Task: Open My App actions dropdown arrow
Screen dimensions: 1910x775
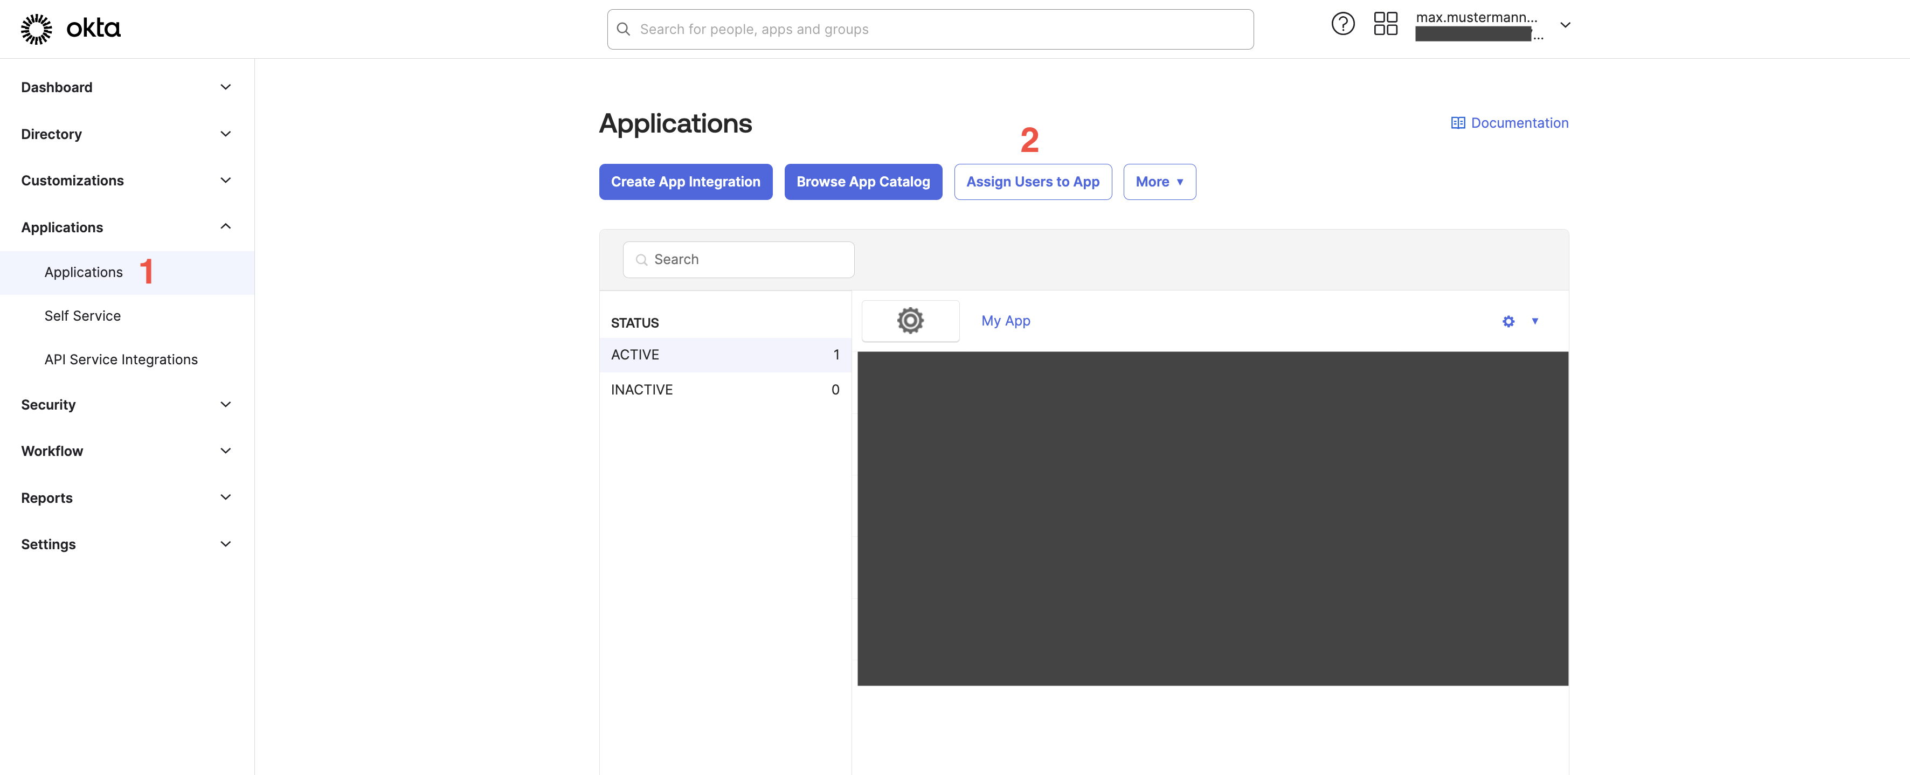Action: [x=1535, y=322]
